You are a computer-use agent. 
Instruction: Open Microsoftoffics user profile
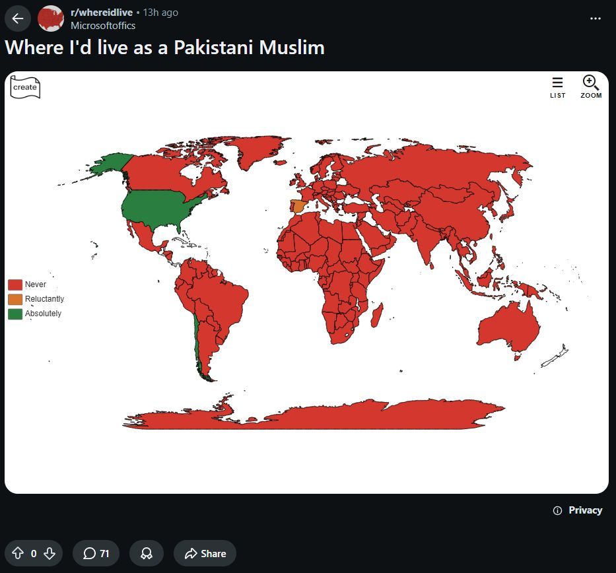tap(103, 26)
